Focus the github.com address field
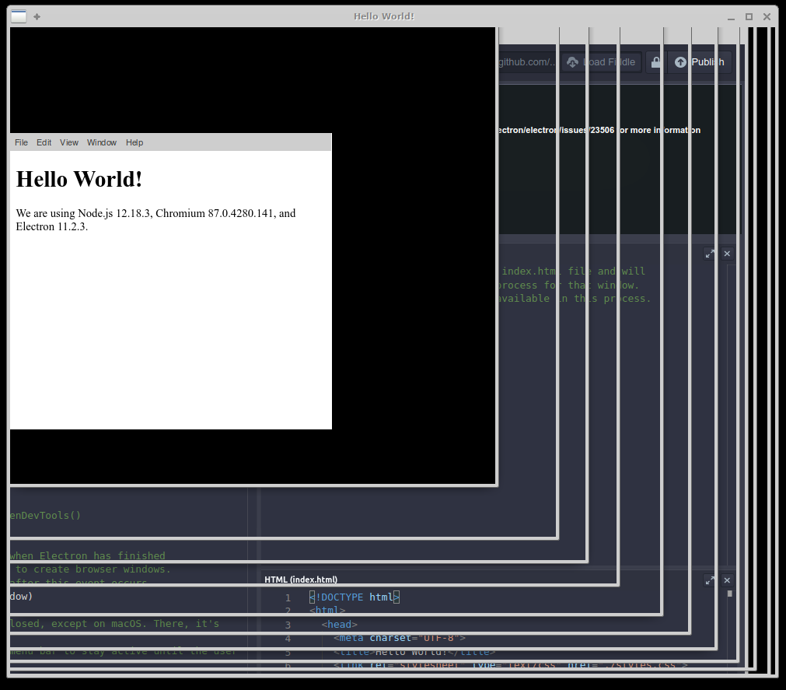The height and width of the screenshot is (690, 786). click(526, 62)
